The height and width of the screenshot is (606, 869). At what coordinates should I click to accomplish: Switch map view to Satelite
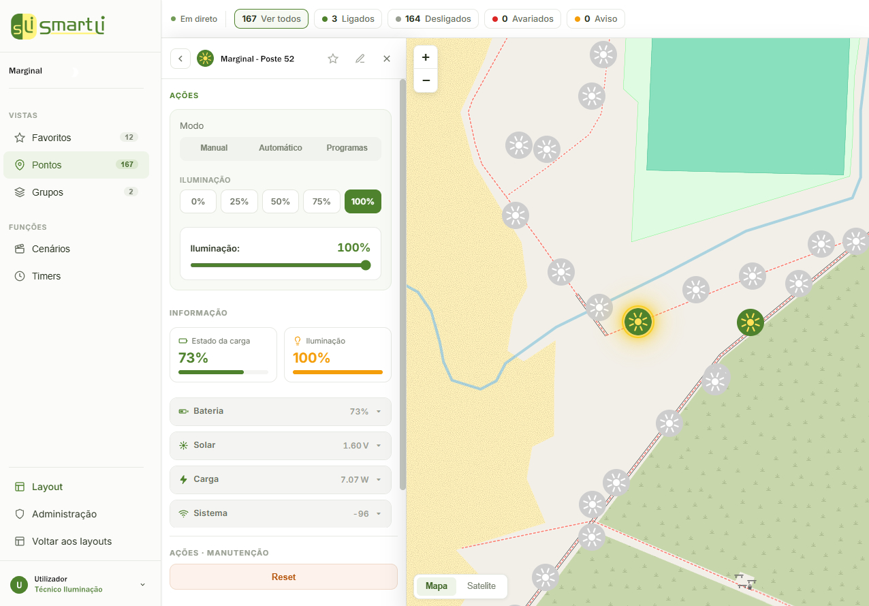(x=481, y=586)
